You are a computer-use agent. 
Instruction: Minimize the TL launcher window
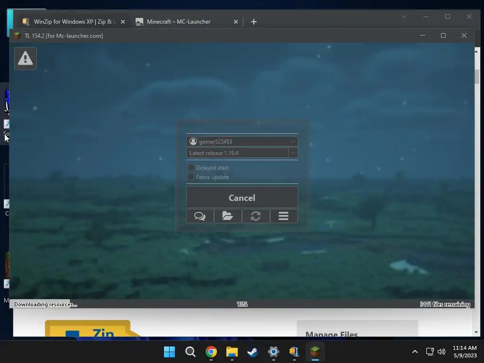point(423,35)
